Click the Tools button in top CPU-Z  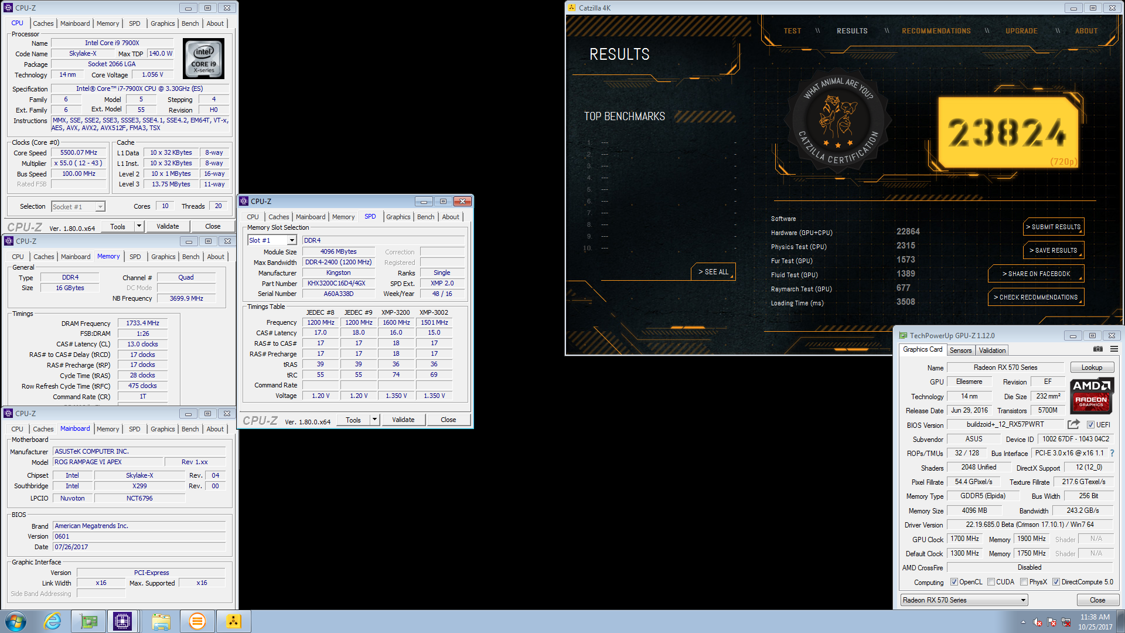tap(118, 226)
